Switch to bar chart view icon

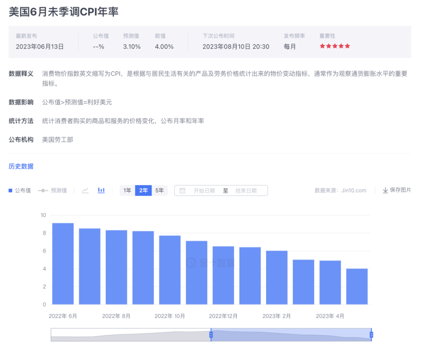tap(101, 191)
